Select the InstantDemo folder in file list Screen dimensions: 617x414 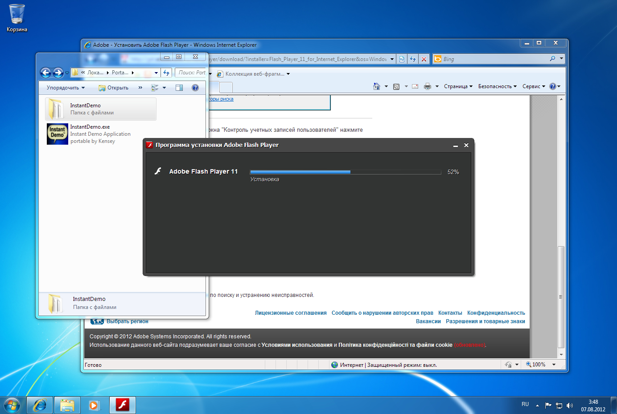pos(101,109)
